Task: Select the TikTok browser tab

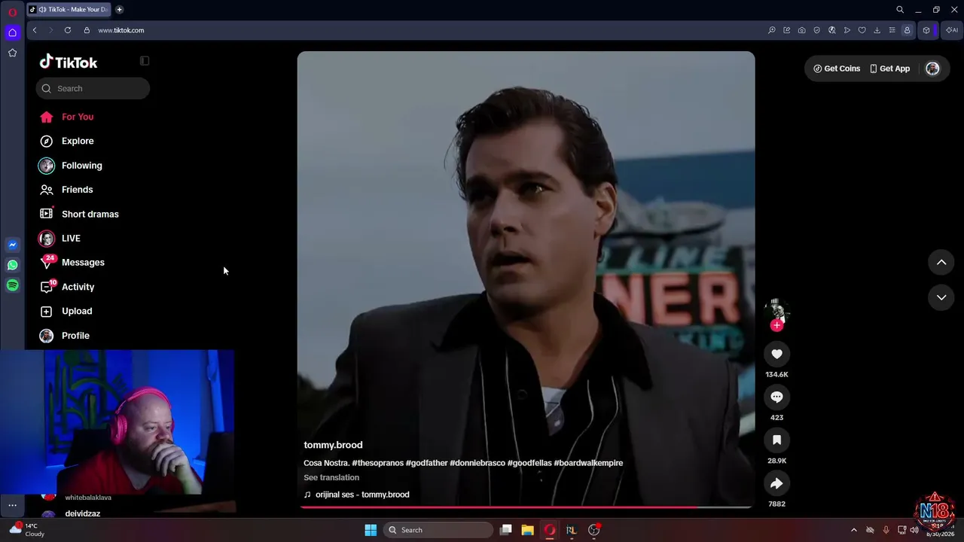Action: (69, 10)
